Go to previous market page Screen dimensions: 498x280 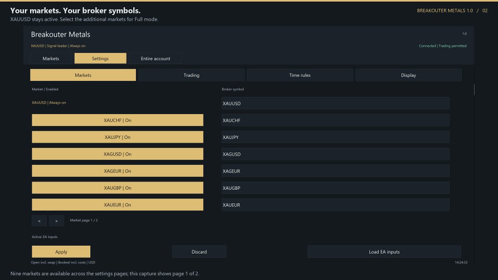[x=39, y=221]
